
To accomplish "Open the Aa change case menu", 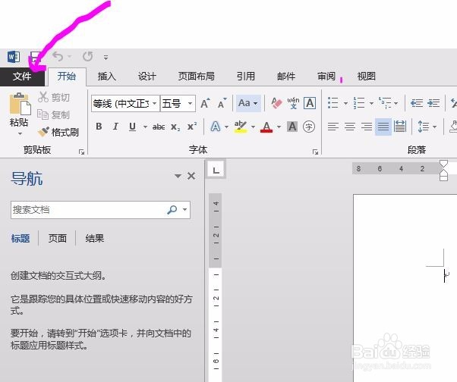I will click(248, 103).
